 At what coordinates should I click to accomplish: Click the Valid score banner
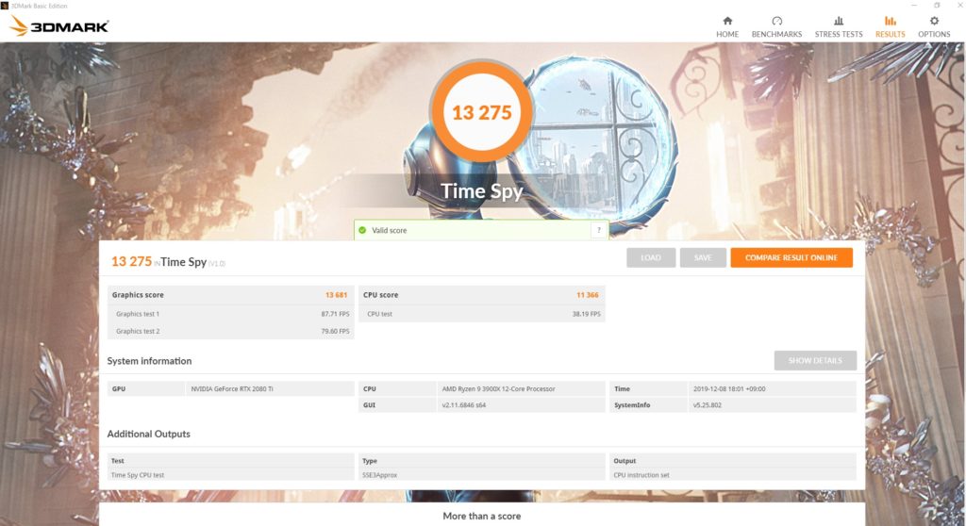pos(480,230)
